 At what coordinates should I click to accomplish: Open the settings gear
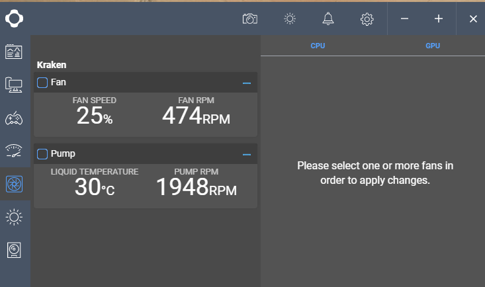point(367,19)
